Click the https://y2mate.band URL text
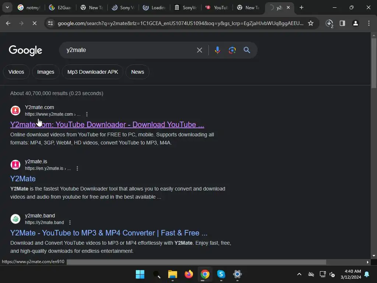The image size is (377, 283). tap(45, 223)
